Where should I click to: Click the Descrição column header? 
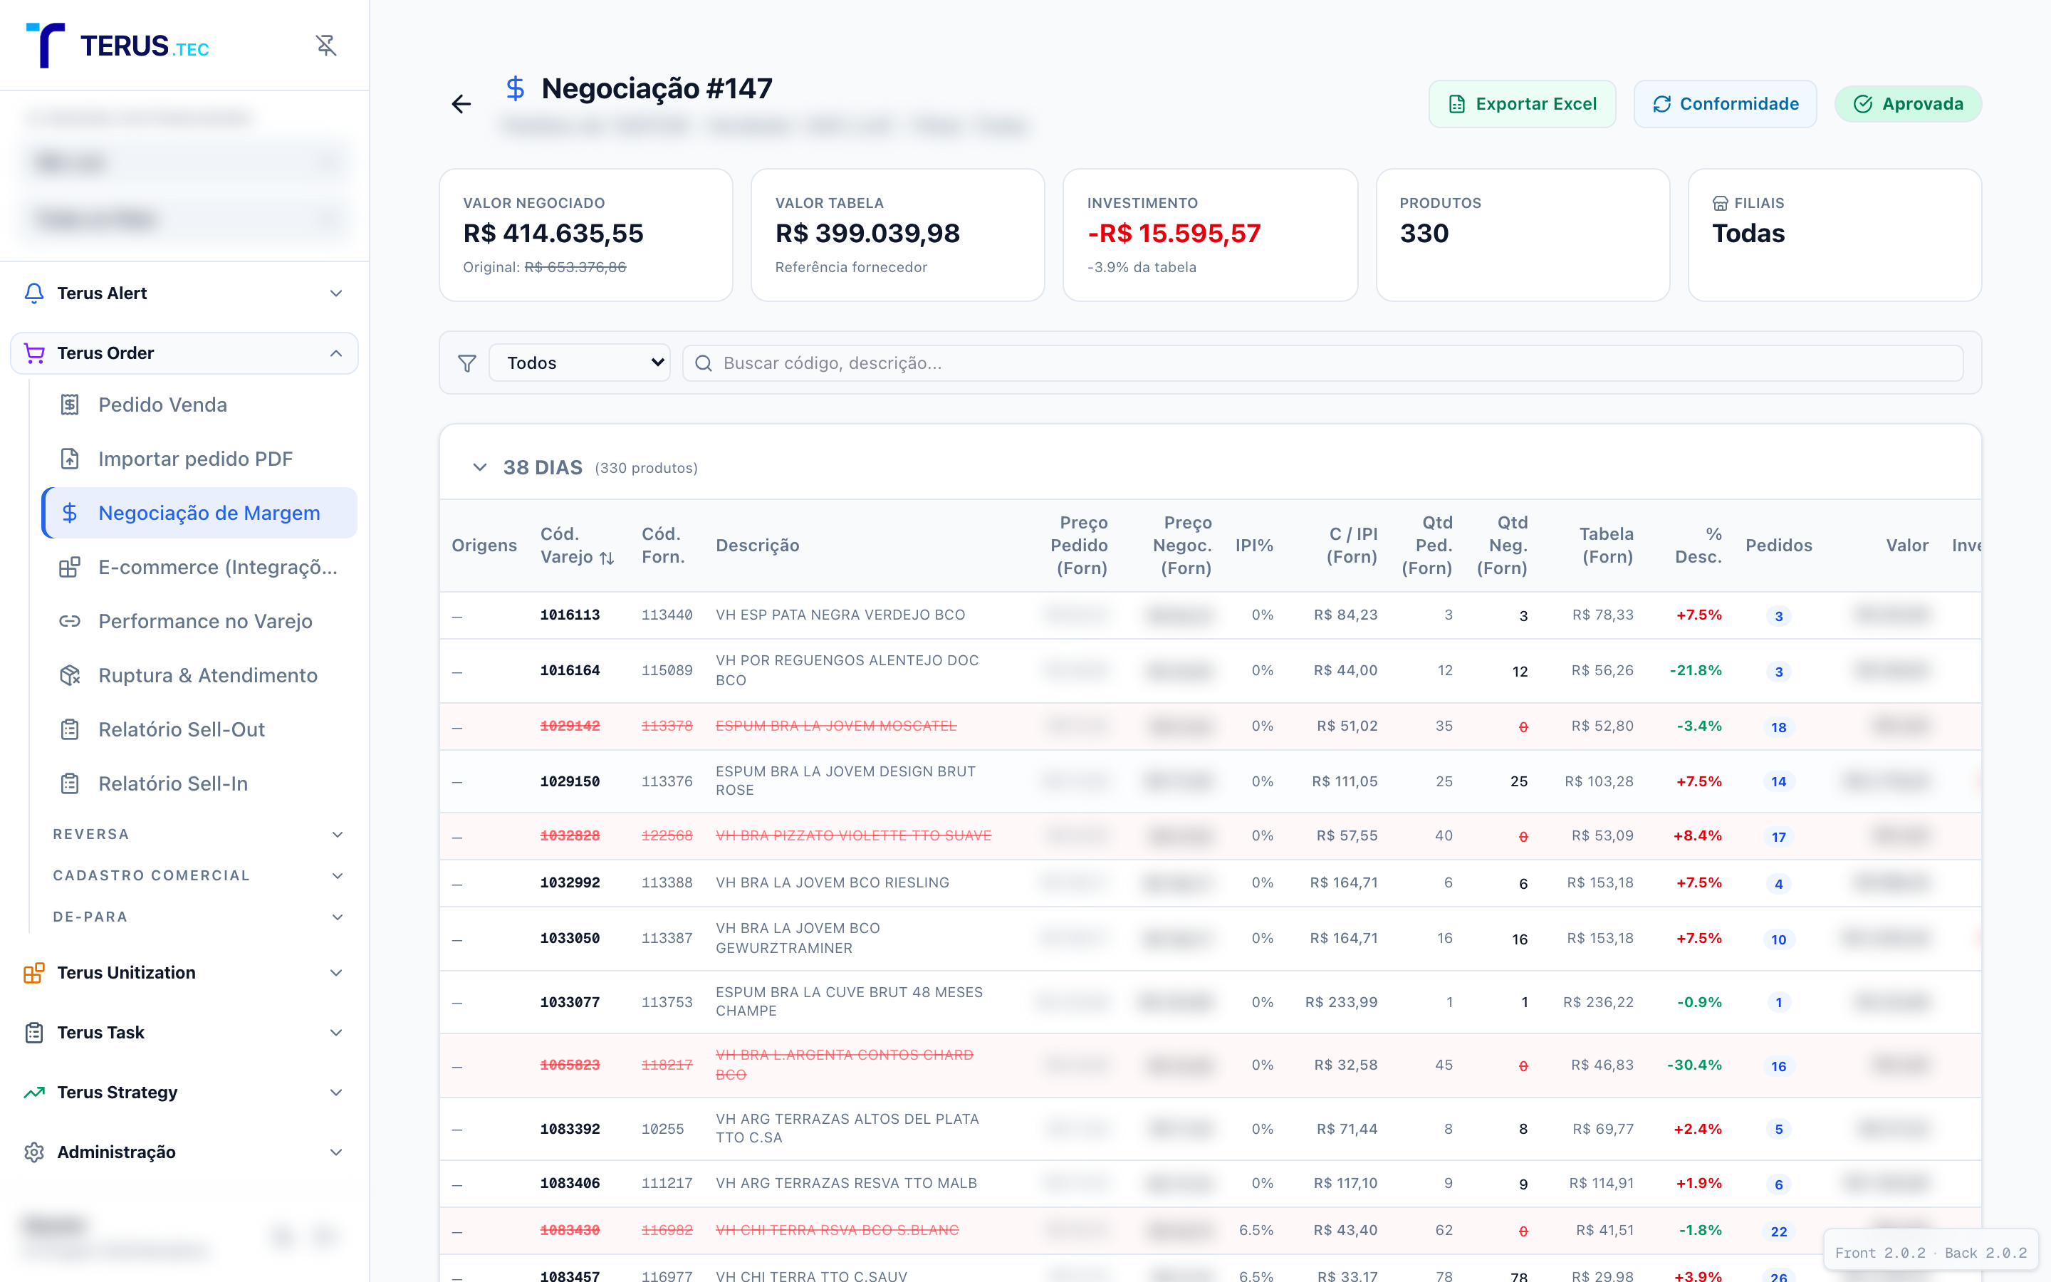(x=758, y=545)
